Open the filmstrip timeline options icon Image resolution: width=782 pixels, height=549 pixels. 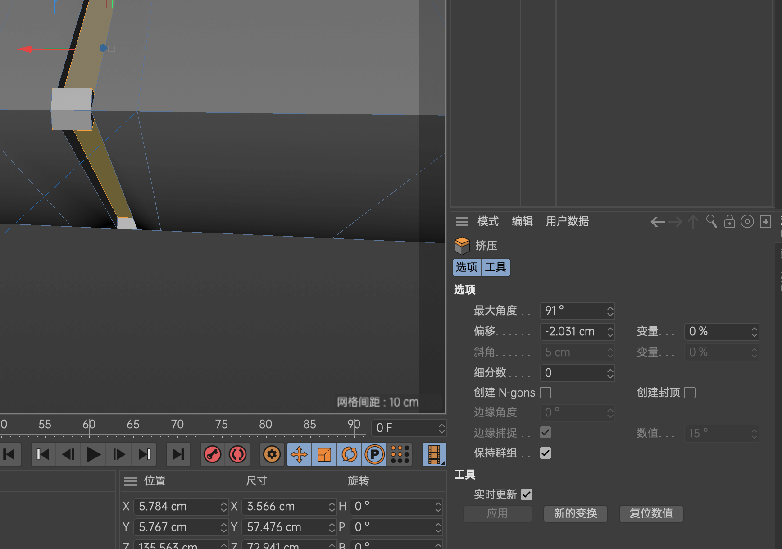coord(434,454)
